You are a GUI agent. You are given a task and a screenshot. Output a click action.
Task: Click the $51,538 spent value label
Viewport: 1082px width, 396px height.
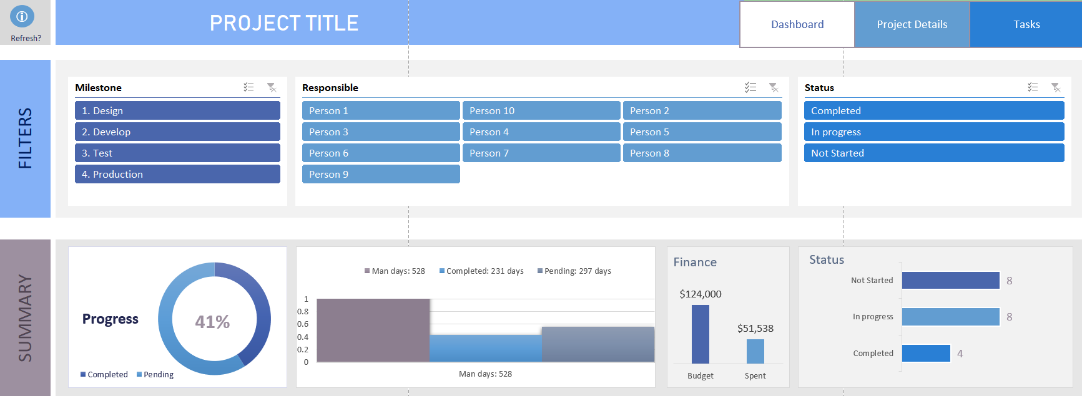point(755,328)
